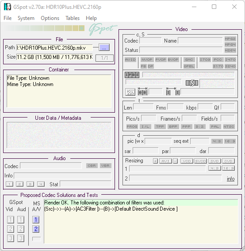Select audio stream 4 button
The image size is (245, 251).
(x=41, y=184)
